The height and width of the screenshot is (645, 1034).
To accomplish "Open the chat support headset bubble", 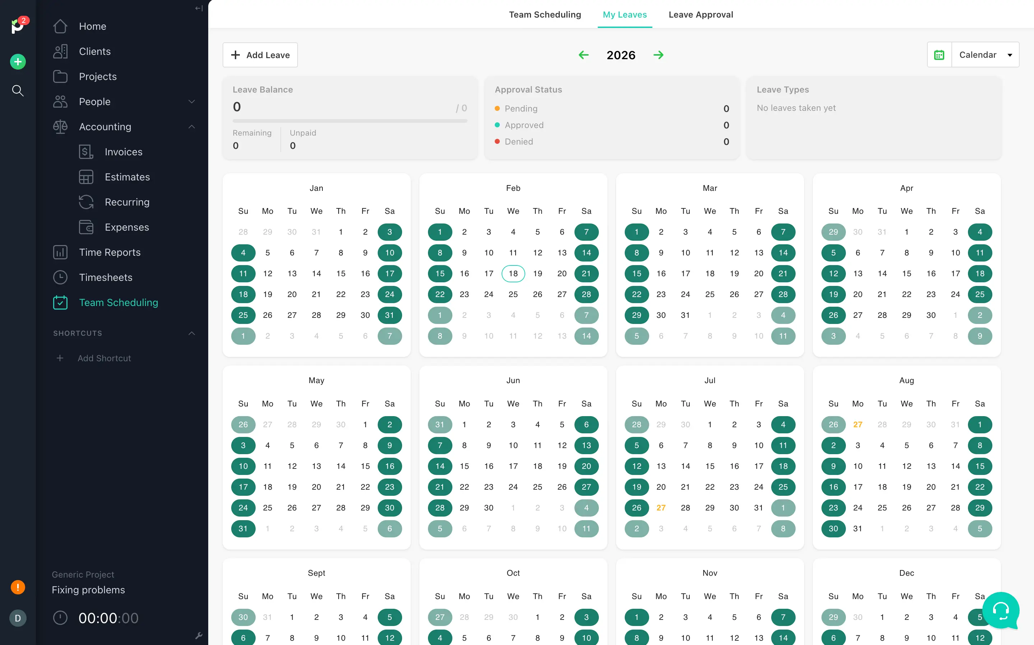I will click(1001, 611).
